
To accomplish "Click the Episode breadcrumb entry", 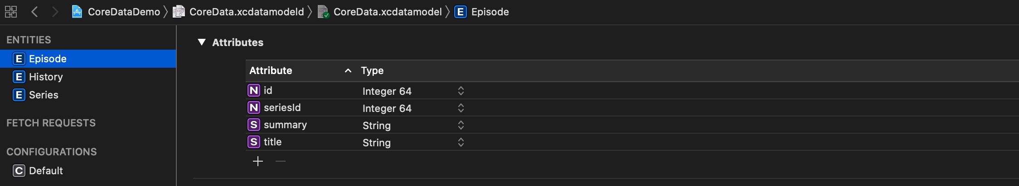I will (x=482, y=12).
